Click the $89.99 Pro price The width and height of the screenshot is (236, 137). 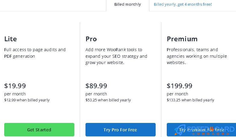coord(96,86)
